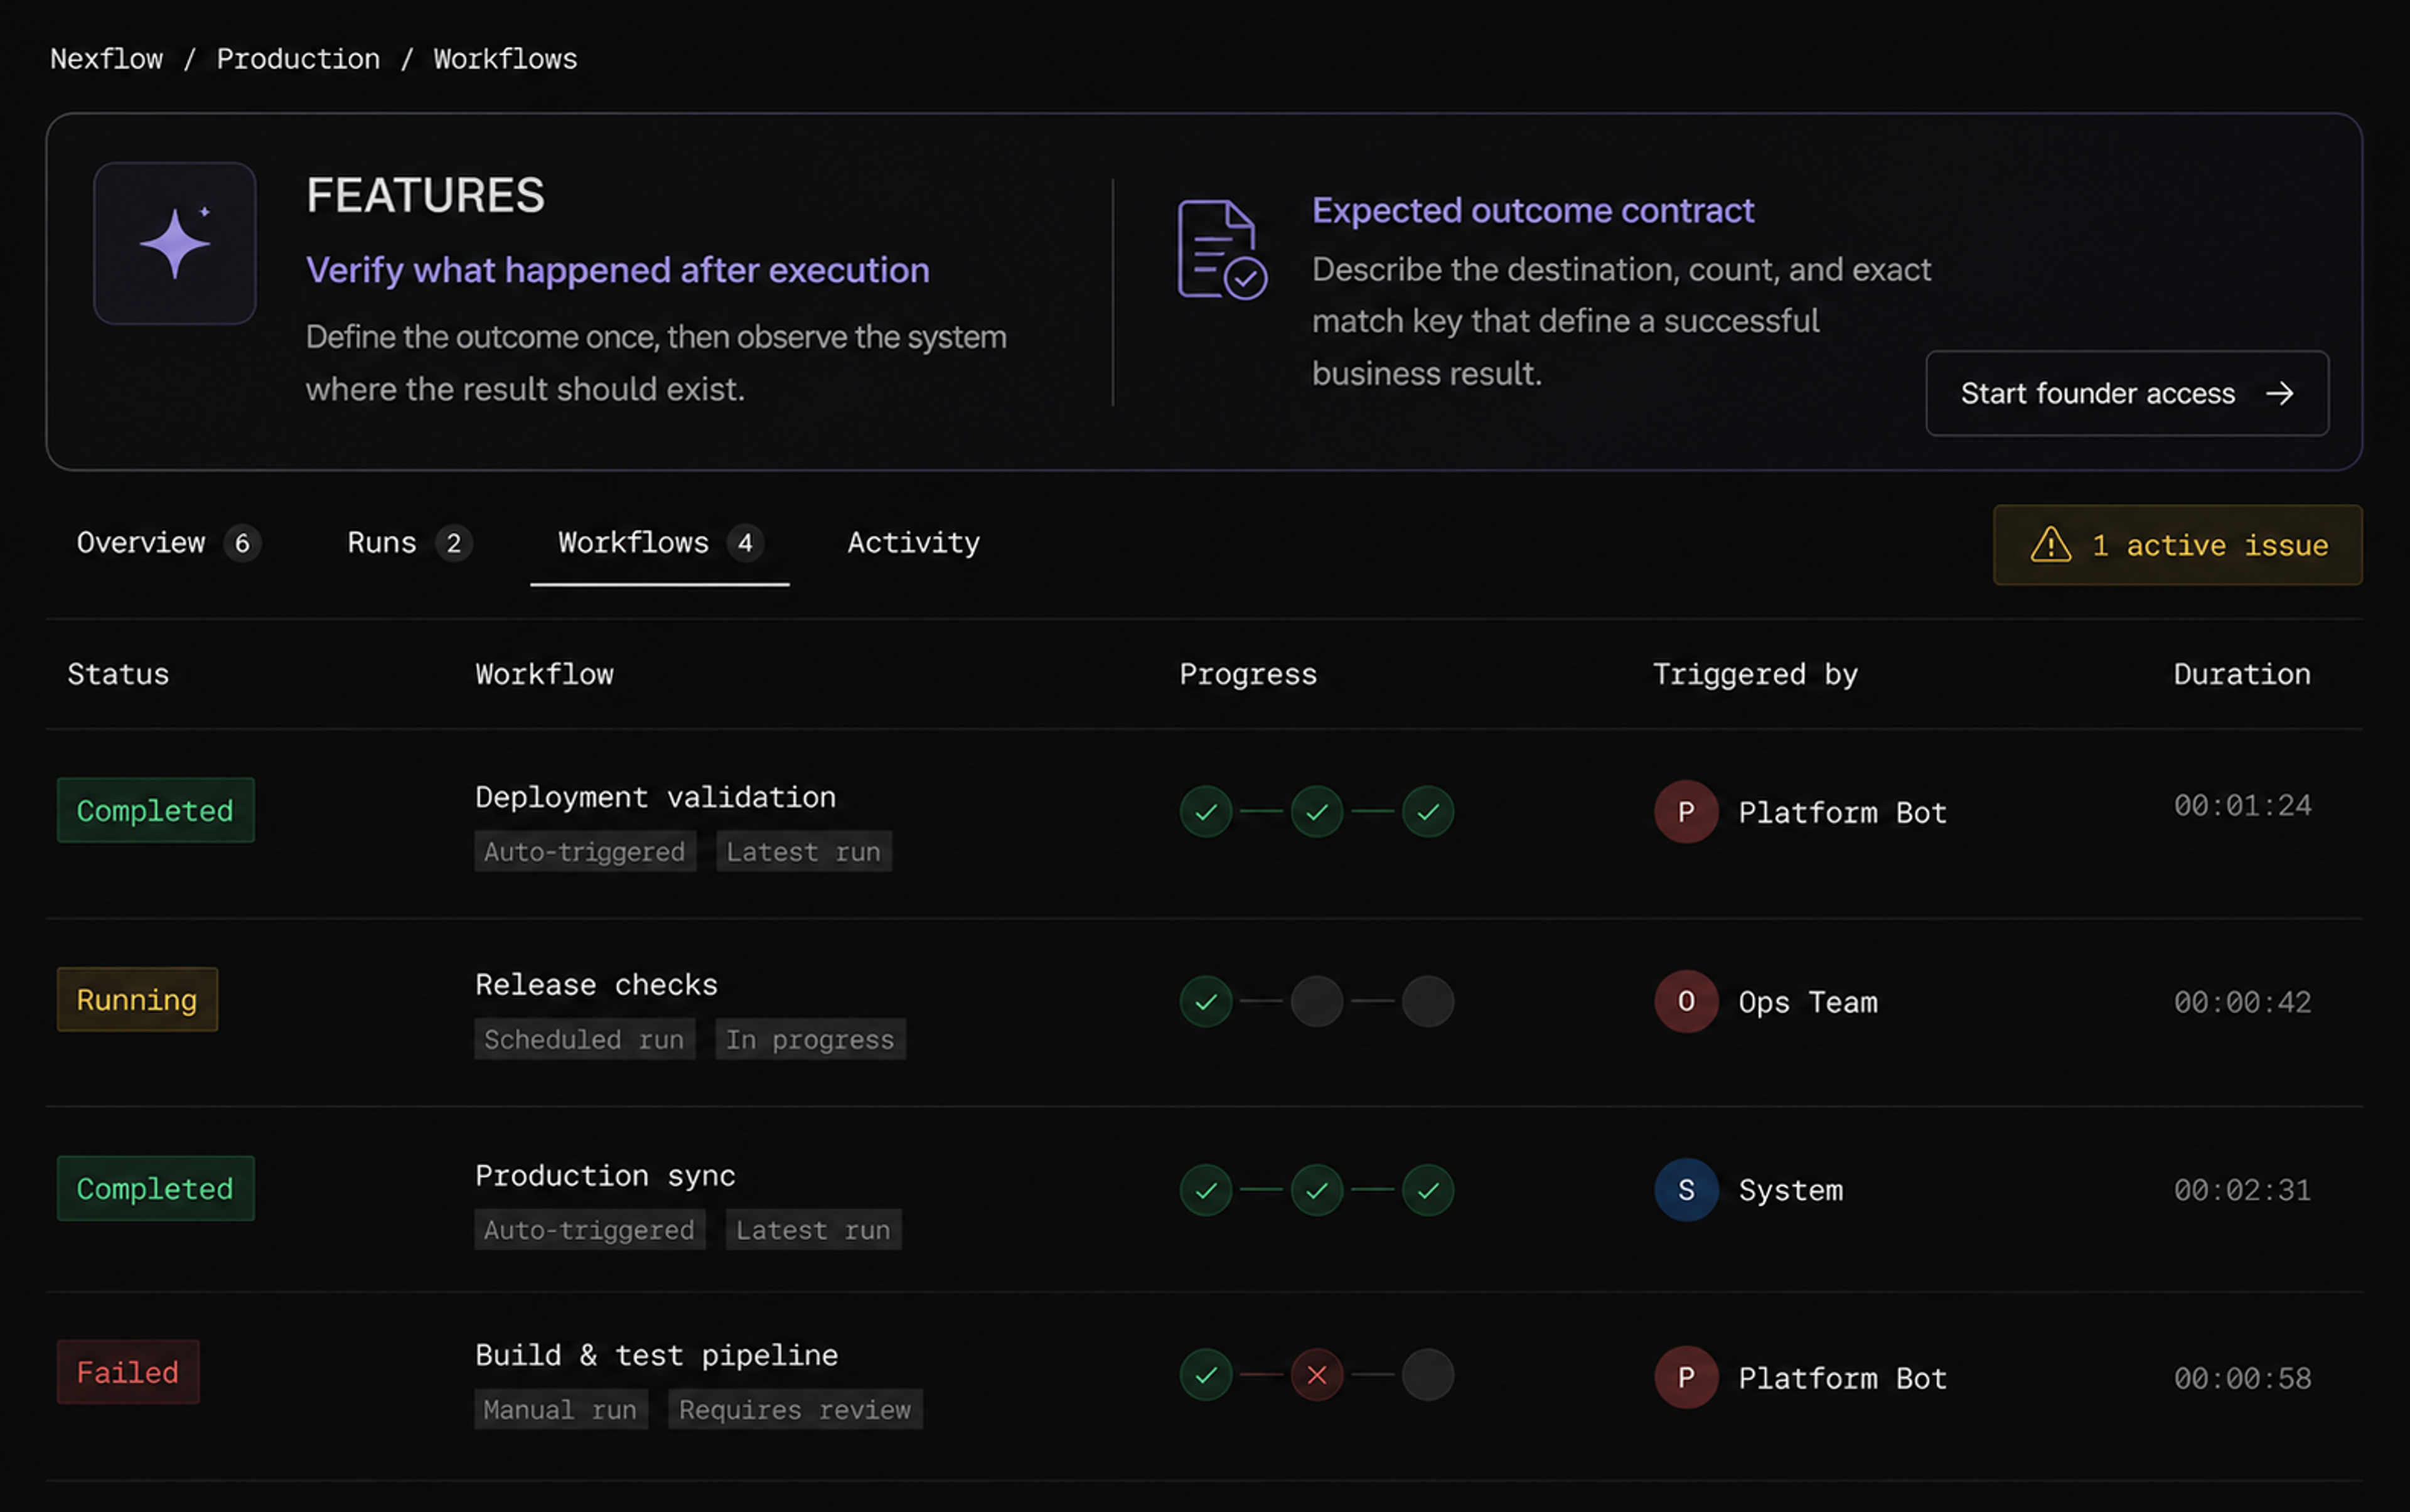Click the Triggered by column header
Viewport: 2410px width, 1512px height.
point(1755,674)
